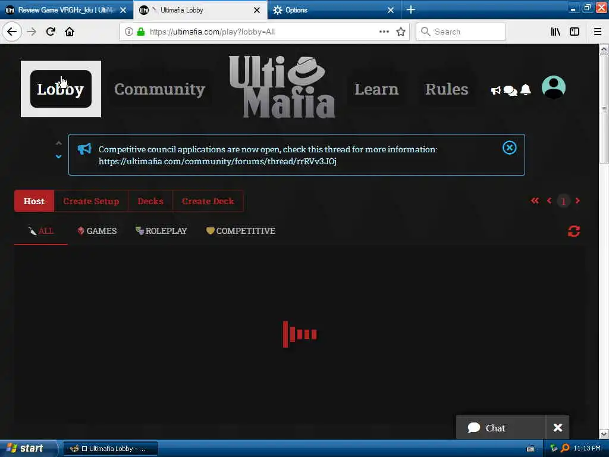This screenshot has height=457, width=609.
Task: Click the taskbar clock 11:13 PM
Action: (x=587, y=449)
